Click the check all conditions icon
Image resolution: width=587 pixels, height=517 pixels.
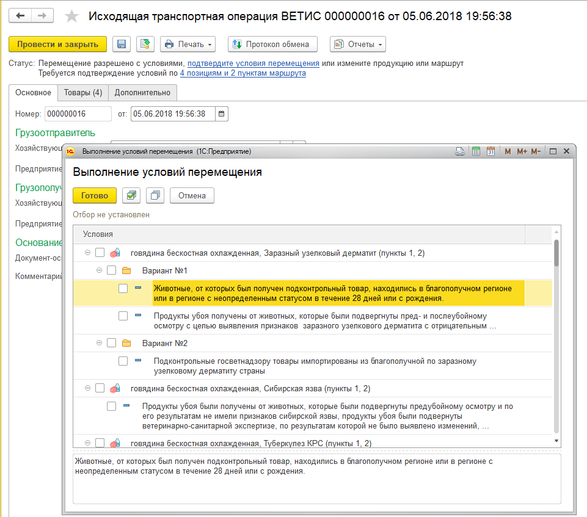(x=131, y=195)
